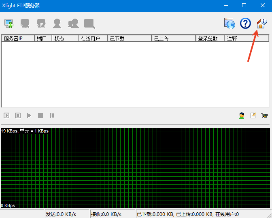Open the blue question mark help icon
Viewport: 272px width, 218px height.
(x=245, y=23)
